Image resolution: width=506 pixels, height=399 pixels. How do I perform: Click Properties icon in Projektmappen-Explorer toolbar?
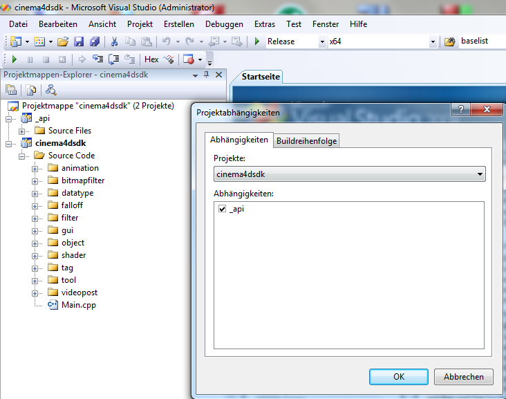pyautogui.click(x=11, y=90)
